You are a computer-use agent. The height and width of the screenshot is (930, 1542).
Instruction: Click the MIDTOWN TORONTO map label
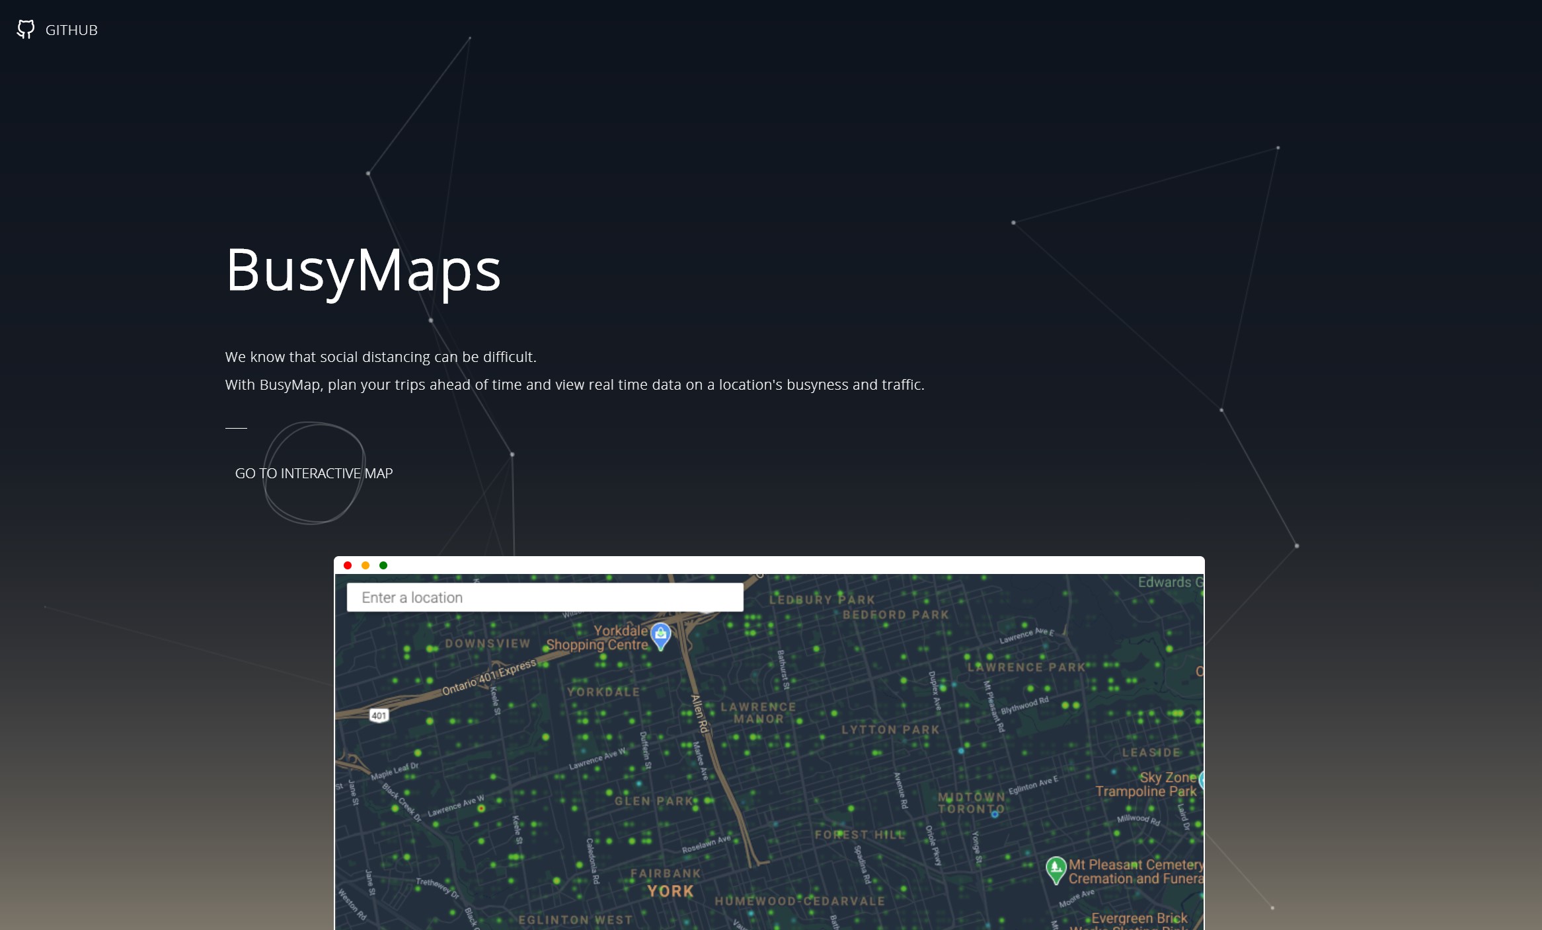pyautogui.click(x=971, y=803)
